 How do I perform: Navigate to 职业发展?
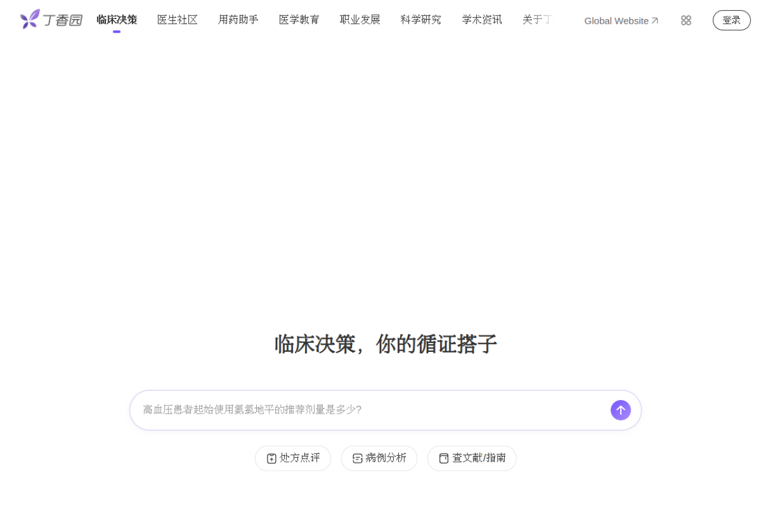point(360,20)
